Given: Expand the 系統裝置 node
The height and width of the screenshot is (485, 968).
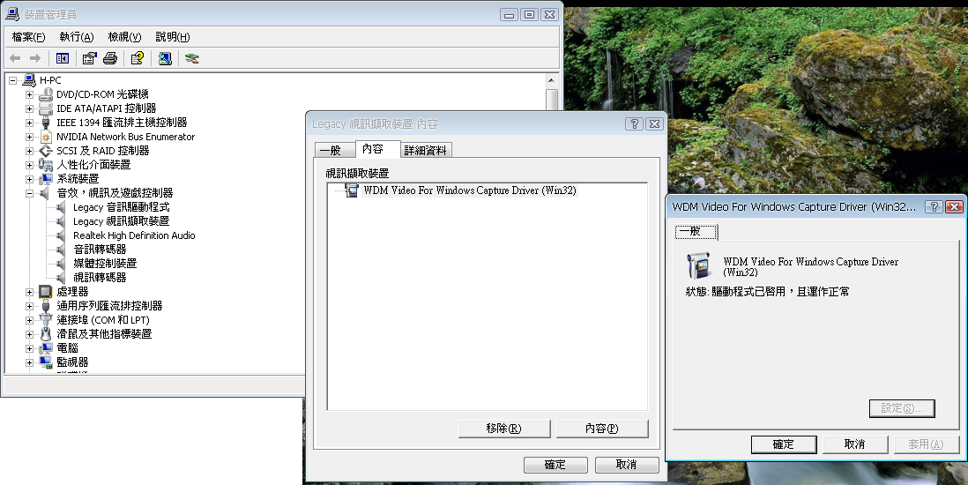Looking at the screenshot, I should pyautogui.click(x=29, y=179).
